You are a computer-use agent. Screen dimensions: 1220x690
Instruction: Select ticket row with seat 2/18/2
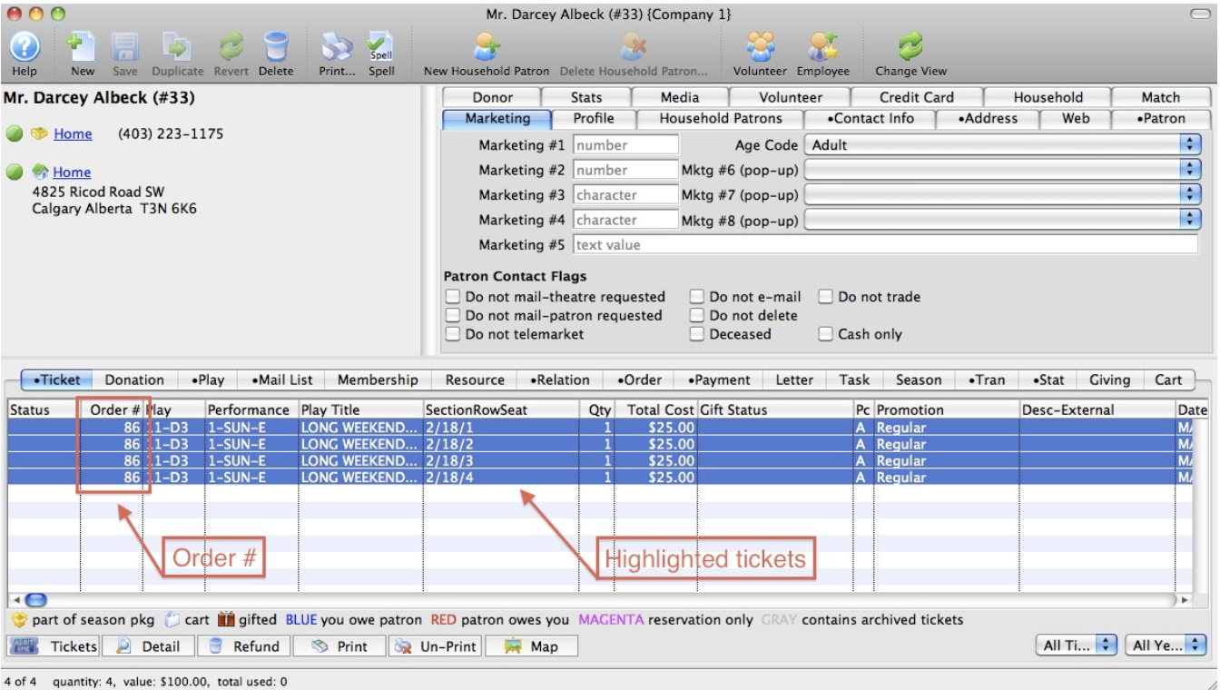608,444
